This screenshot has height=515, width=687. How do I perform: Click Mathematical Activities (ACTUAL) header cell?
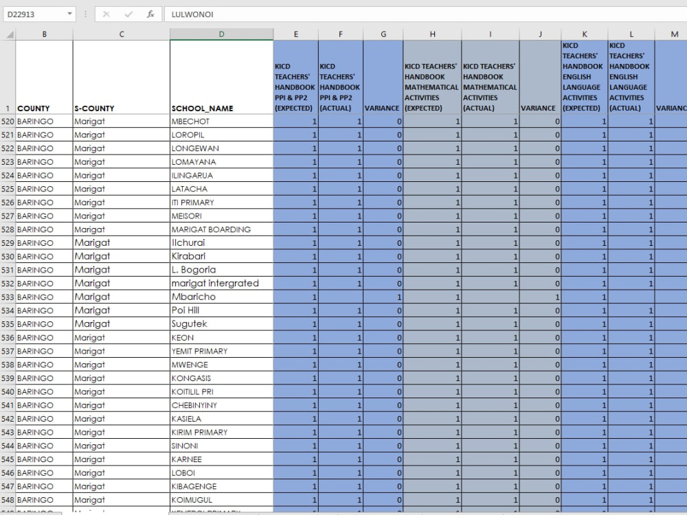tap(491, 77)
